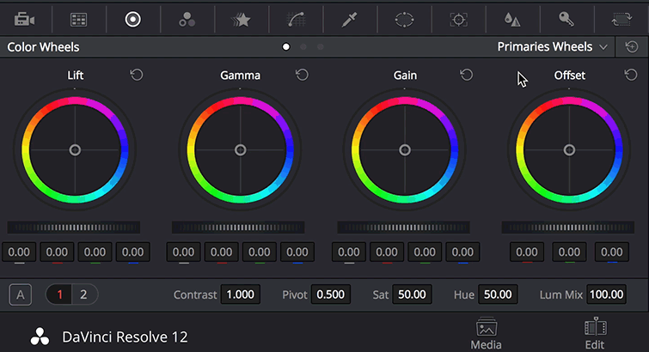Expand the Primaries Wheels mode dropdown

click(553, 47)
